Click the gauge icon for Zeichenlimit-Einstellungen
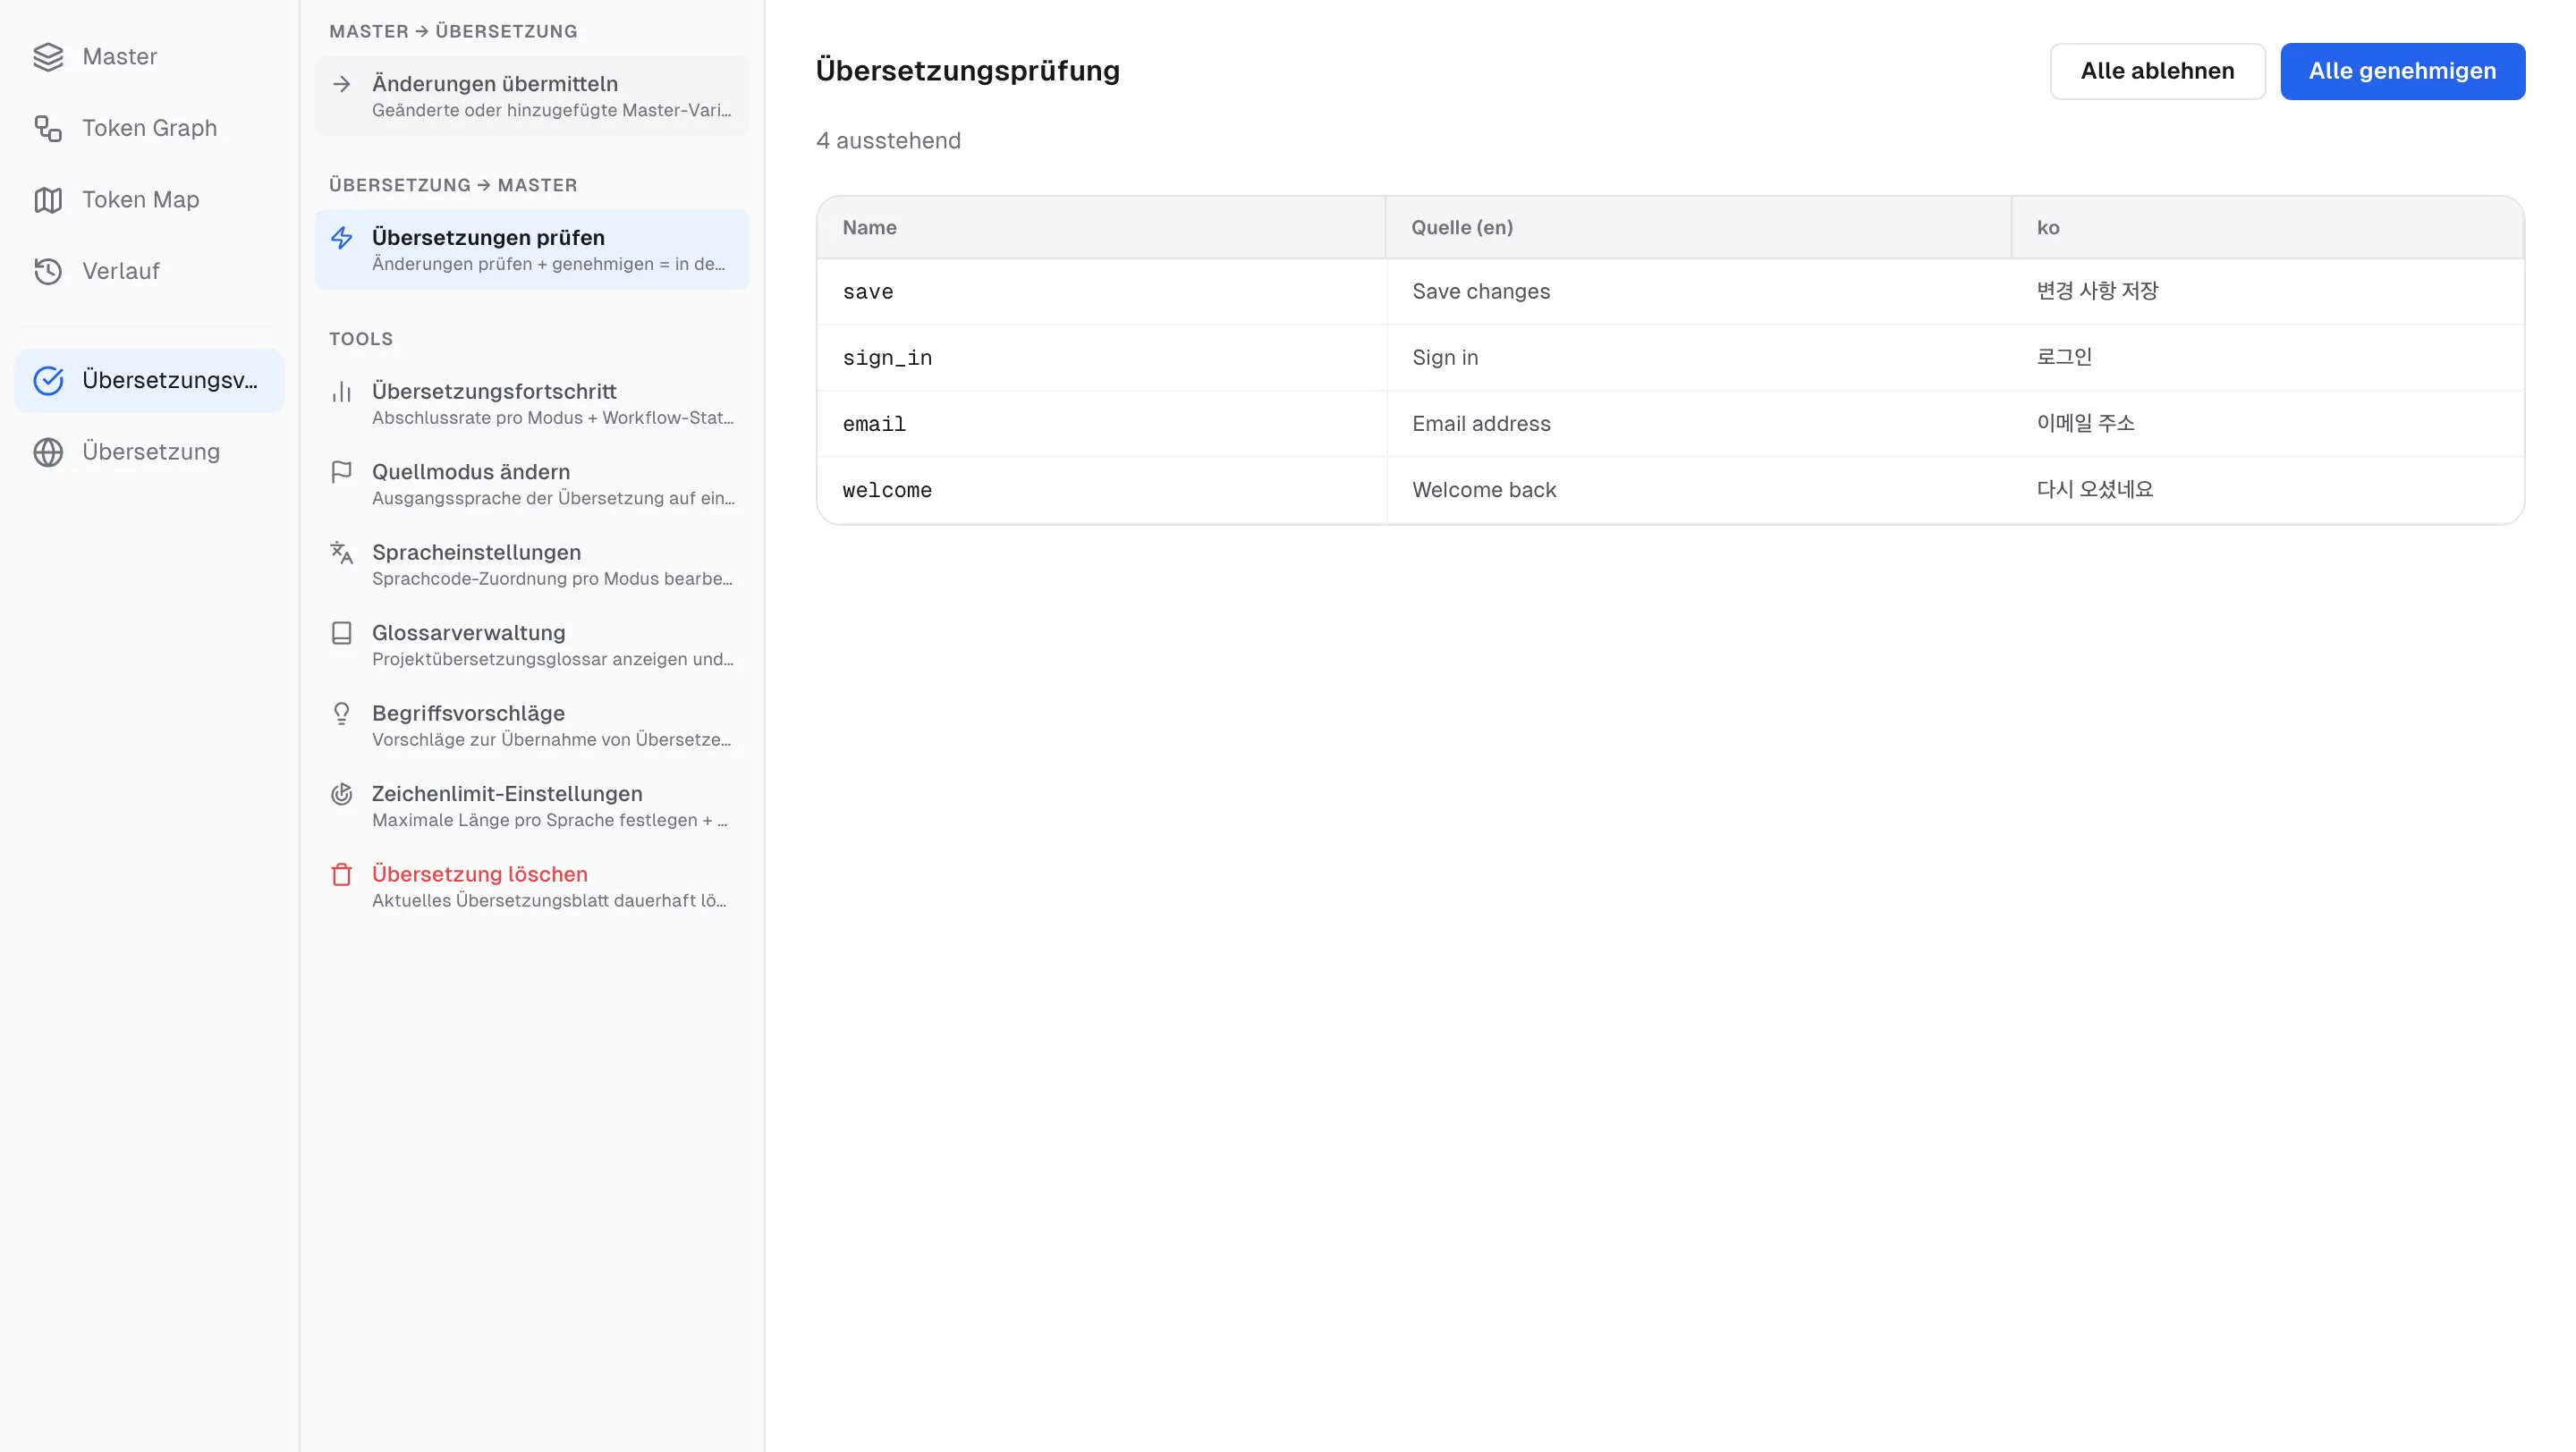The height and width of the screenshot is (1452, 2576). point(342,793)
